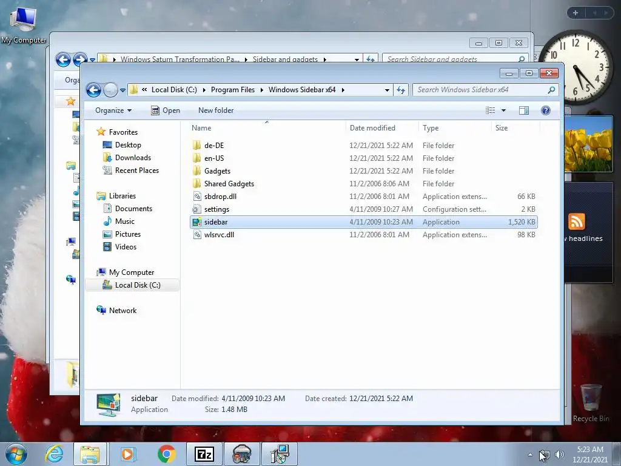Open Help with the question mark icon

545,110
